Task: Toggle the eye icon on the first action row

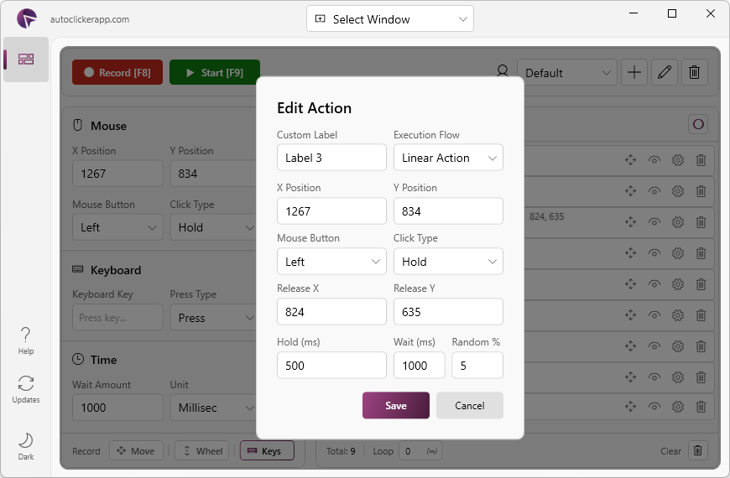Action: [x=654, y=160]
